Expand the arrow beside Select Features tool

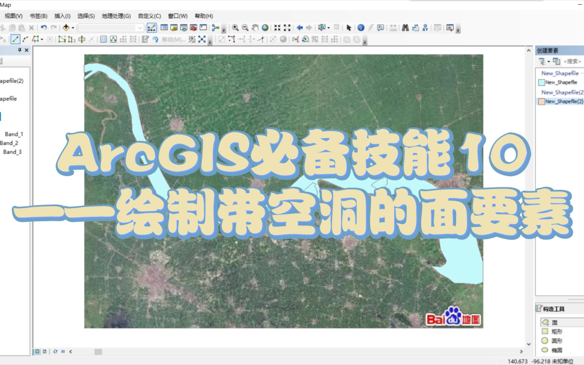click(x=328, y=28)
